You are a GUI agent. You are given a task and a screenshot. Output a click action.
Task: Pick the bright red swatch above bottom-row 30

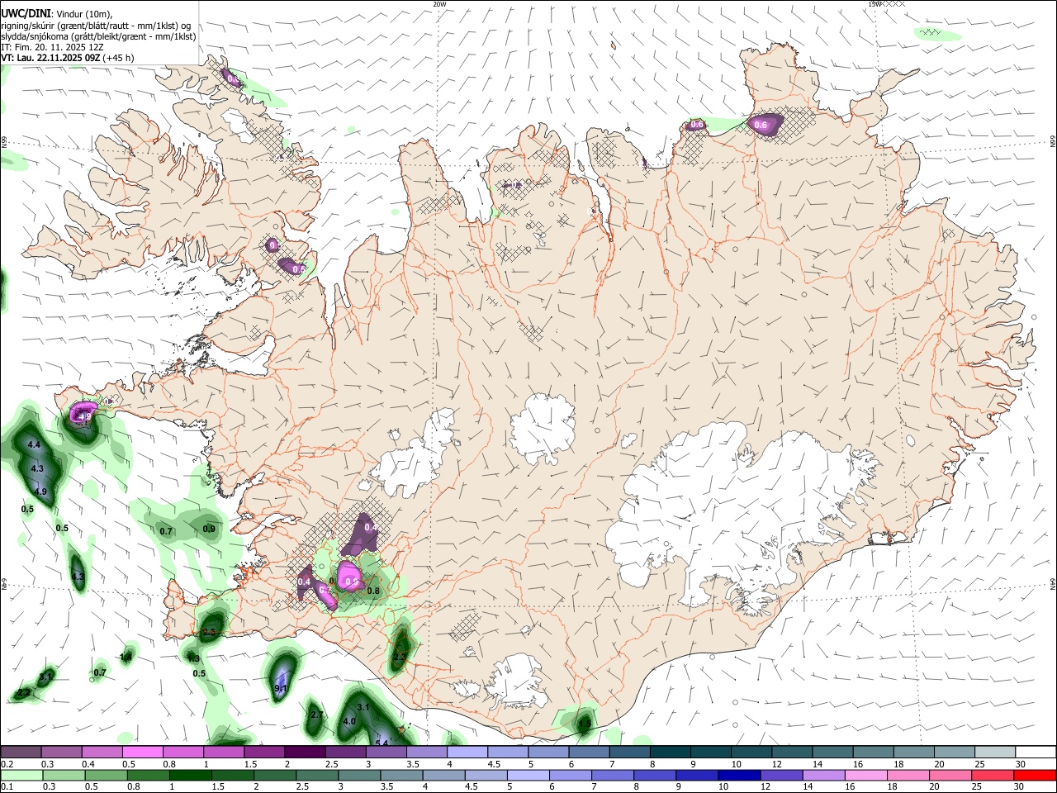click(1035, 775)
